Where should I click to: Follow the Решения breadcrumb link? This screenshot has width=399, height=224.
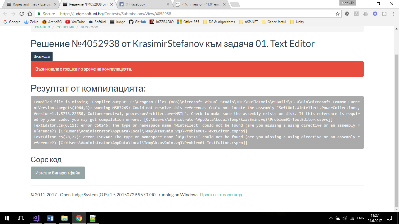(x=65, y=27)
